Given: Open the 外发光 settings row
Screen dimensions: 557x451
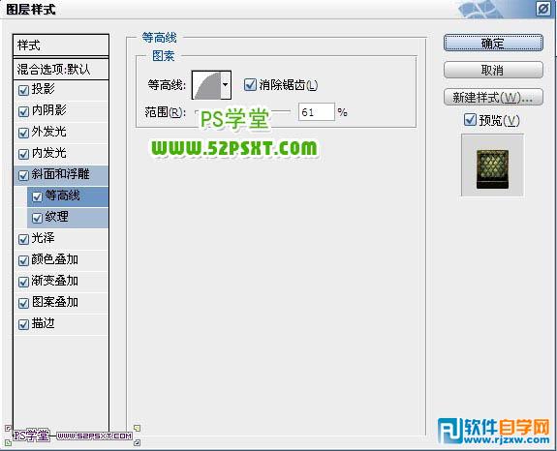Looking at the screenshot, I should [x=61, y=133].
